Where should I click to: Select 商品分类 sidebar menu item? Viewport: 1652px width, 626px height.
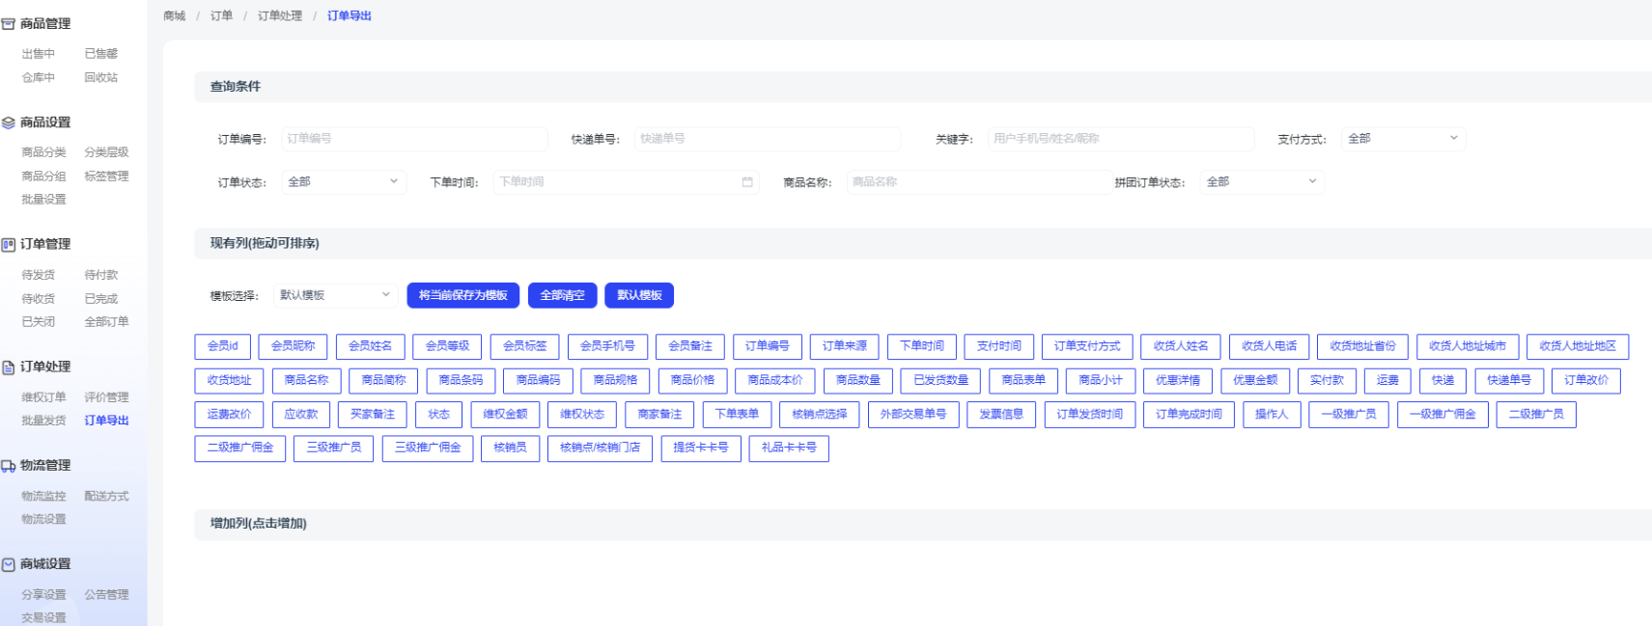43,152
